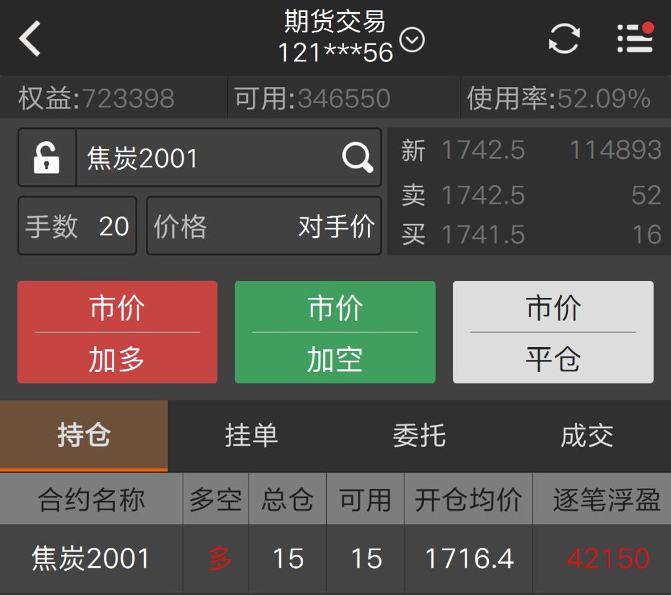Toggle the 持仓 positions tab
671x595 pixels.
point(84,435)
